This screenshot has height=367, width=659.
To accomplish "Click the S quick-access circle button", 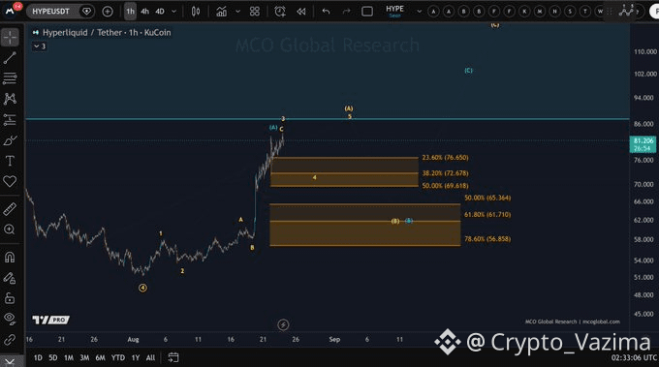I will pos(570,12).
